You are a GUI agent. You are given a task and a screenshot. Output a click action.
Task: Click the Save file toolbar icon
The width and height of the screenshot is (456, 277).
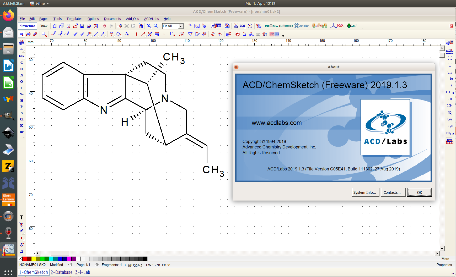click(x=82, y=26)
